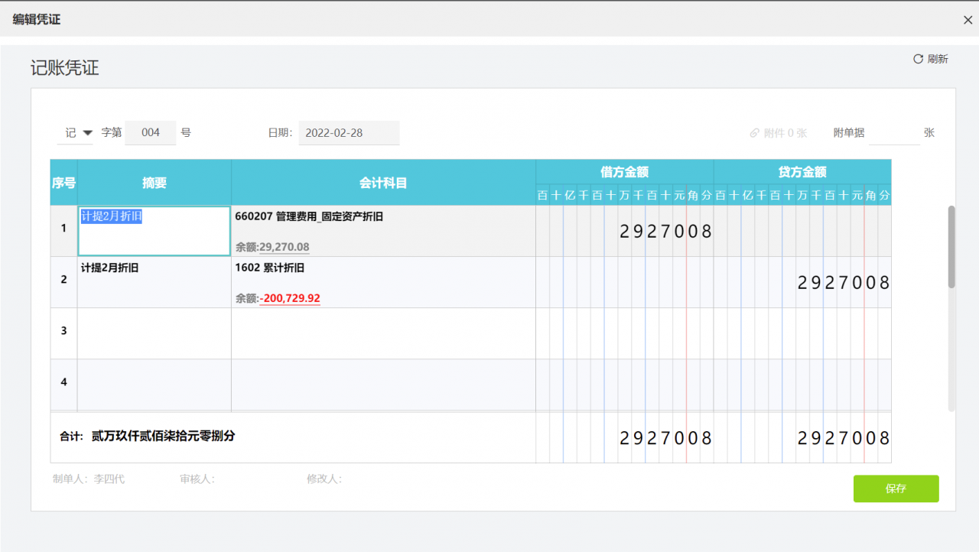Open the 记 voucher type dropdown
Image resolution: width=979 pixels, height=552 pixels.
tap(75, 132)
